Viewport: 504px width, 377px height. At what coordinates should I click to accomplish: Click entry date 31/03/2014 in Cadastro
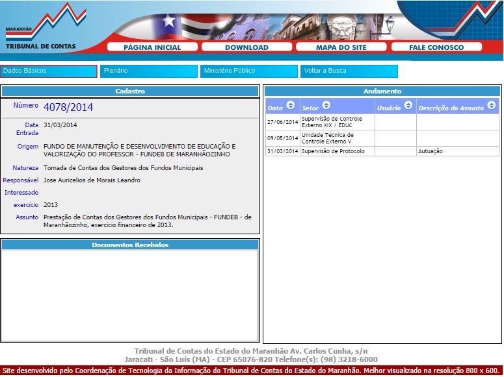(x=60, y=125)
